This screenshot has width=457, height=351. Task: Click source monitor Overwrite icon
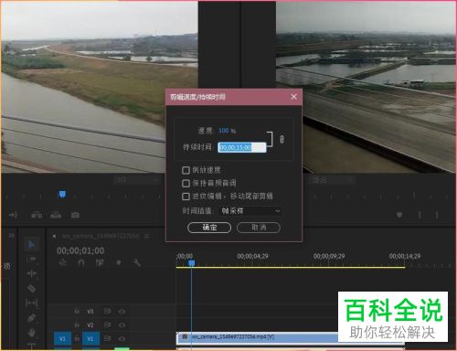56,215
